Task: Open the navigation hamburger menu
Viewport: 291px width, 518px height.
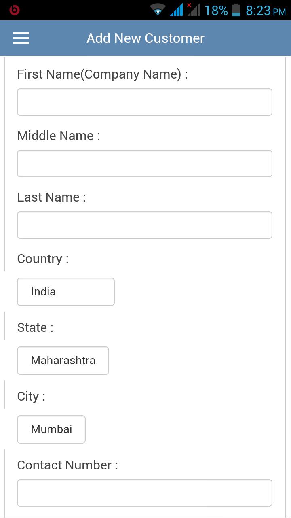Action: coord(21,38)
